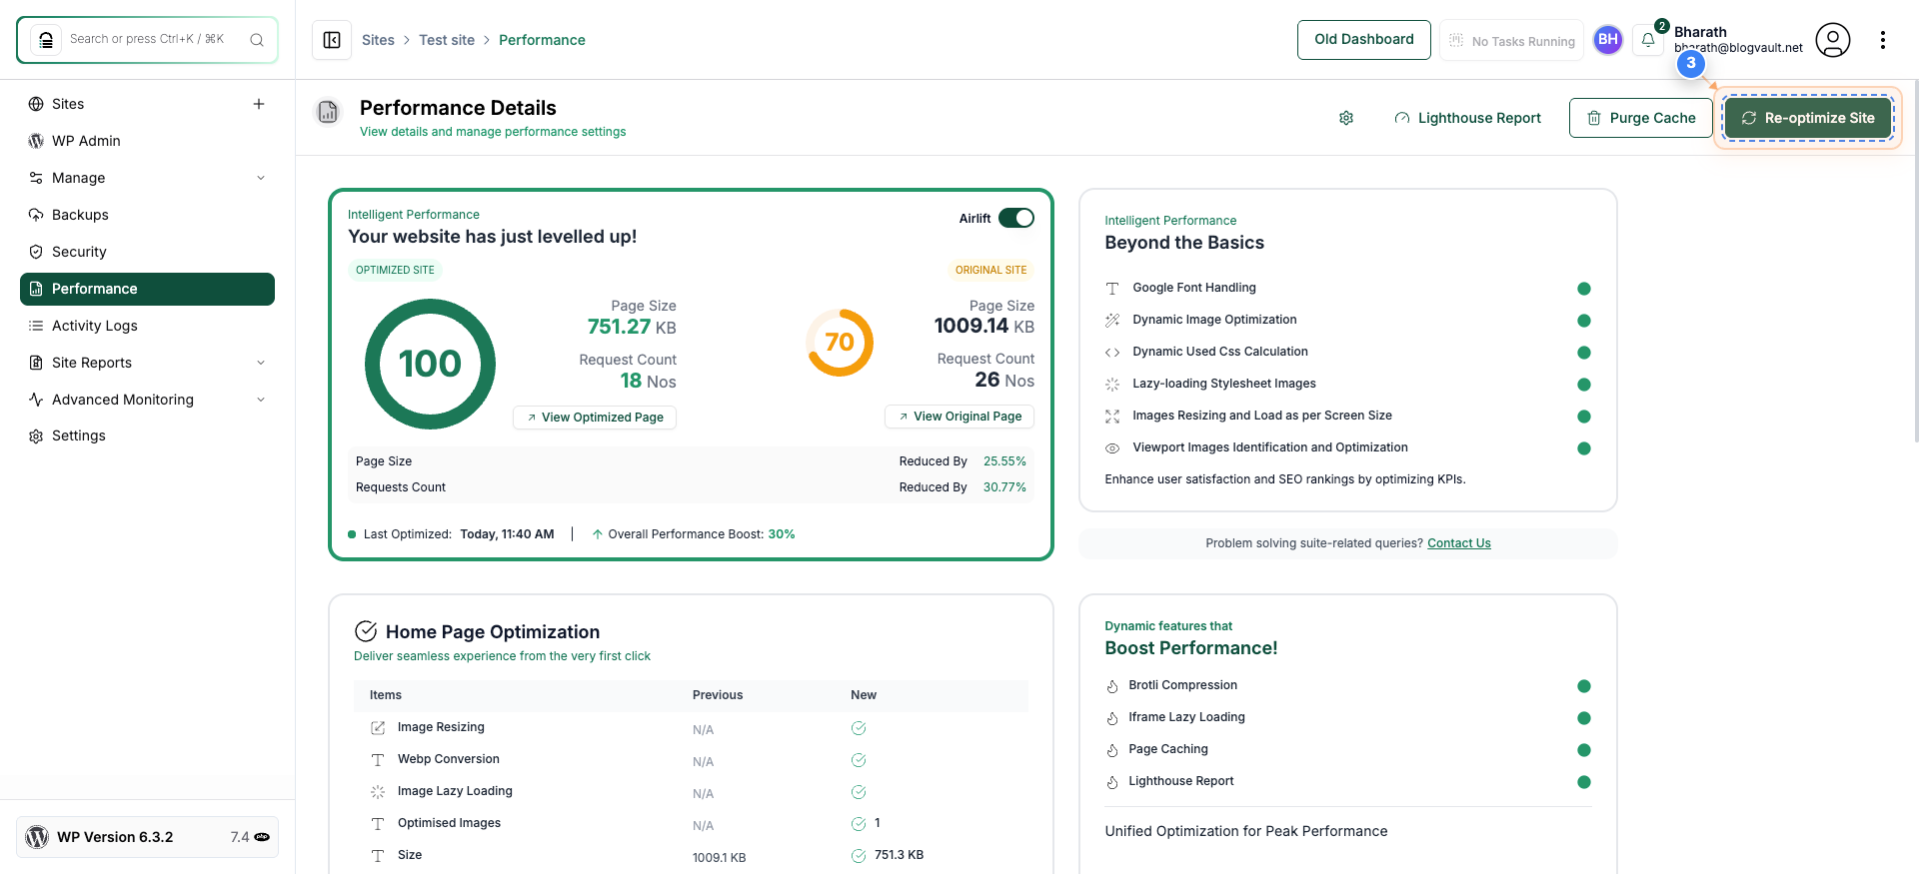Select Performance in the sidebar
1919x874 pixels.
click(147, 289)
